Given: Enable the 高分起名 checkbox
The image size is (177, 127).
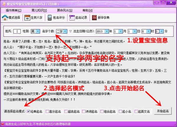Looking at the screenshot, I should (x=47, y=112).
